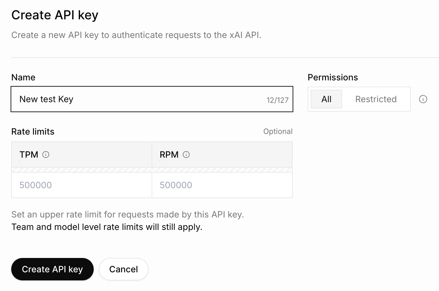Toggle the Permissions segmented control
Image resolution: width=439 pixels, height=291 pixels.
tap(358, 99)
